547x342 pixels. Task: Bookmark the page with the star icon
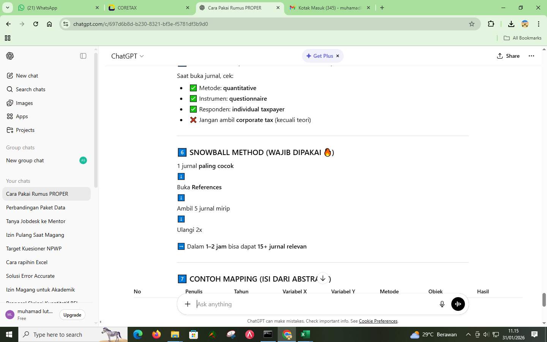[x=471, y=24]
